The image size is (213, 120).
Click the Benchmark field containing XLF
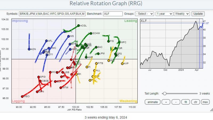coord(113,14)
